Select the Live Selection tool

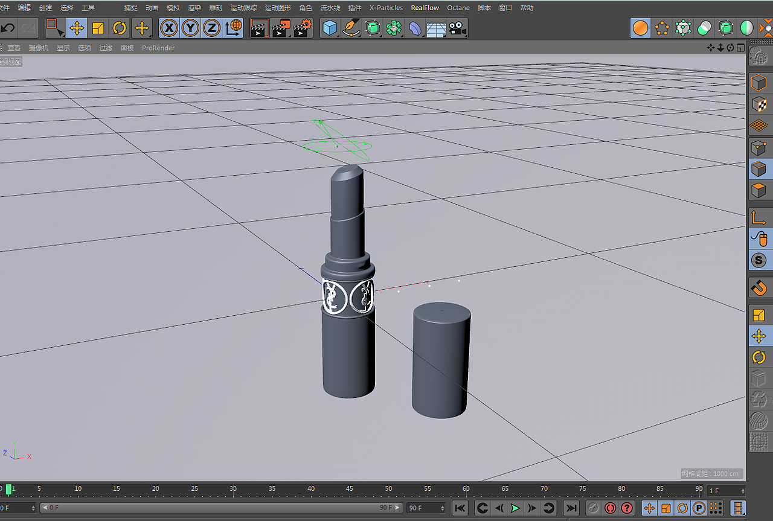coord(55,28)
